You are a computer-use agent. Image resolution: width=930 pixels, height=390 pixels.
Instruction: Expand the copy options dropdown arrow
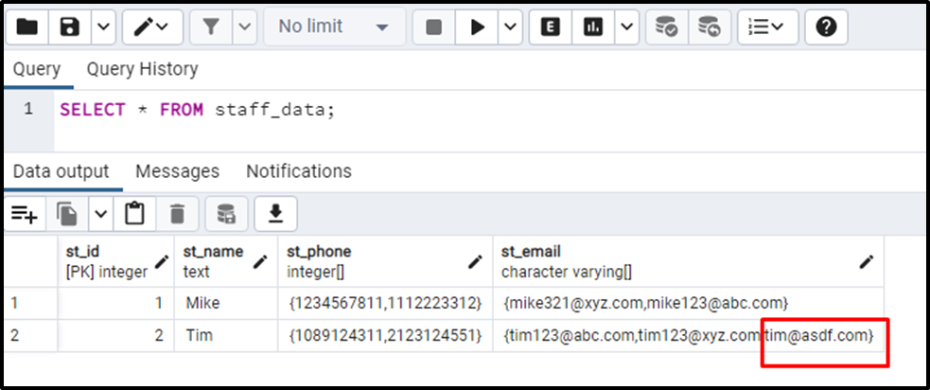tap(101, 214)
